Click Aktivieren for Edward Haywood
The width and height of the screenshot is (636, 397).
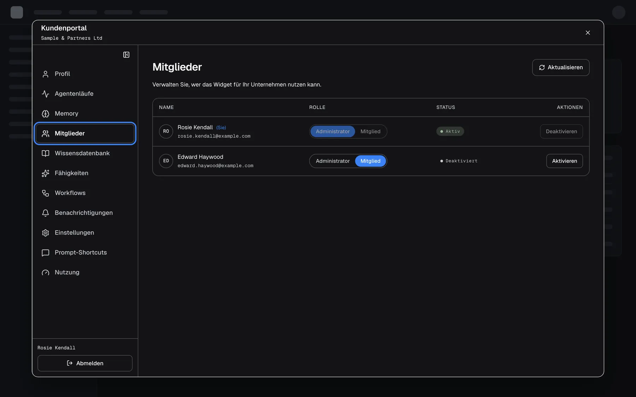[x=564, y=161]
